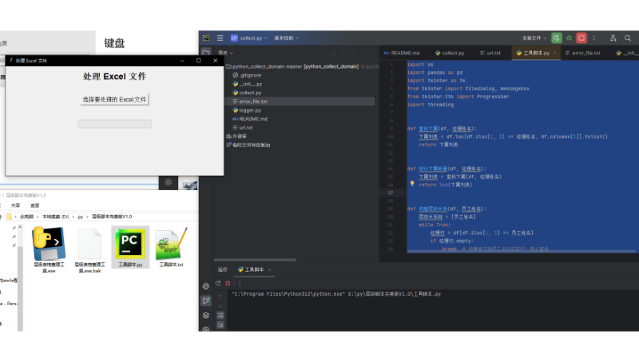Click the 选择要处理的 Excel 文件 button
This screenshot has width=639, height=362.
114,100
